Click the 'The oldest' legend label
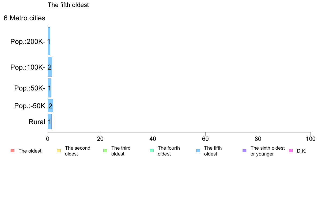Screen dimensions: 318x197 click(x=30, y=151)
